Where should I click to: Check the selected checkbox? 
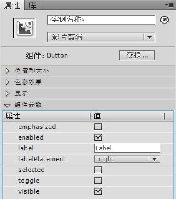(x=98, y=170)
